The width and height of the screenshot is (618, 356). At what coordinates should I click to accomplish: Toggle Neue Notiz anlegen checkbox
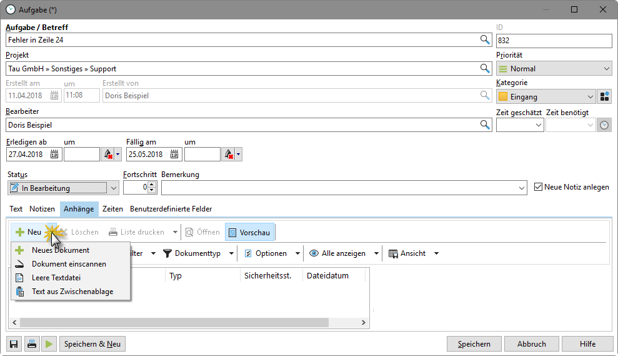[x=539, y=187]
